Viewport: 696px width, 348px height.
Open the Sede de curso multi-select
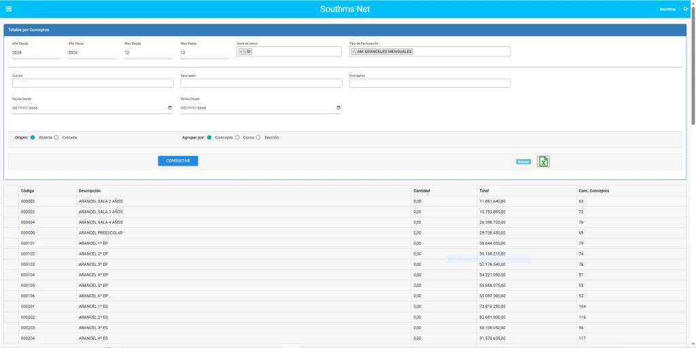click(290, 52)
